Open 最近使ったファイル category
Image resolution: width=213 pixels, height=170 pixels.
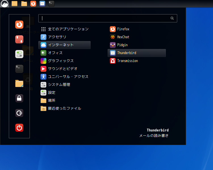(x=64, y=109)
